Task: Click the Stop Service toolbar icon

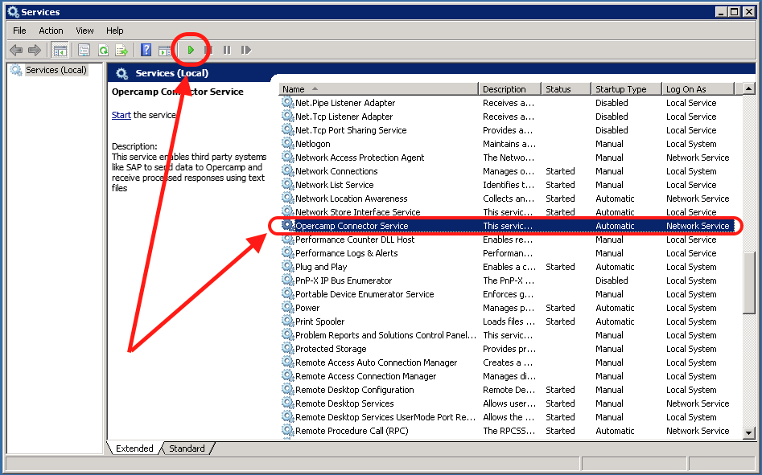Action: [x=208, y=50]
